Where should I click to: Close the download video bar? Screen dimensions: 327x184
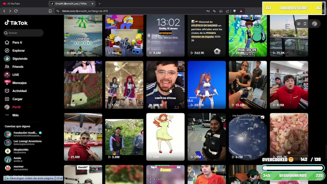(61, 178)
